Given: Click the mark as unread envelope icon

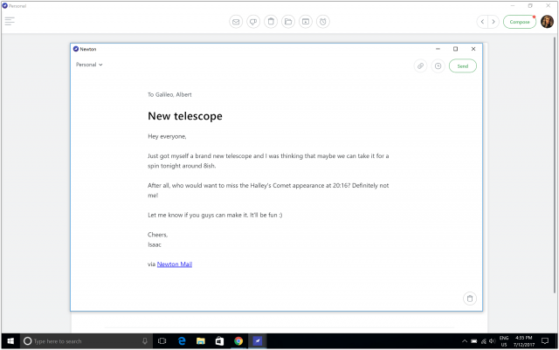Looking at the screenshot, I should click(x=236, y=21).
